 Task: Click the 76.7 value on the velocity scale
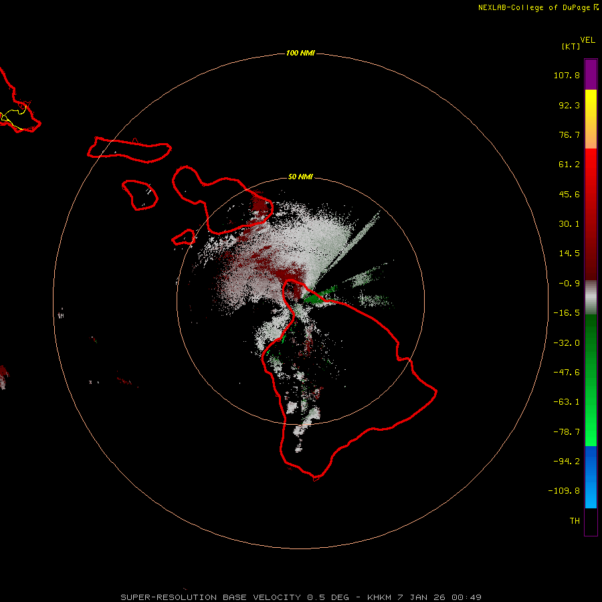[569, 134]
